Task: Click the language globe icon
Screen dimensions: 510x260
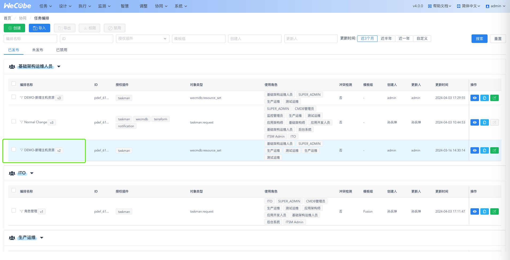Action: (x=459, y=6)
